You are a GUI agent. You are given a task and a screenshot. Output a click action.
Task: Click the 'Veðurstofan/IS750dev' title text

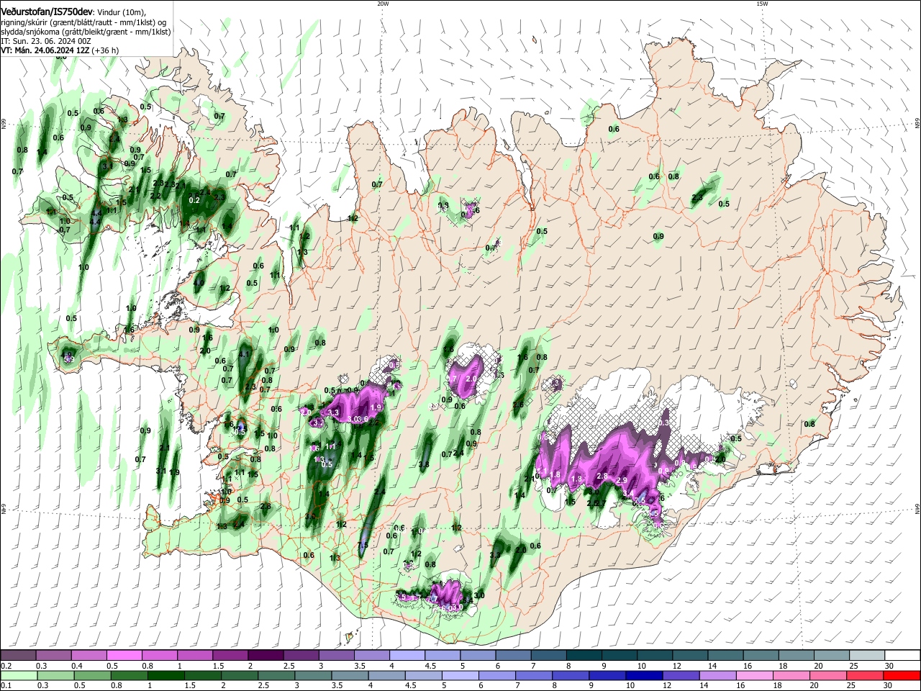[46, 12]
